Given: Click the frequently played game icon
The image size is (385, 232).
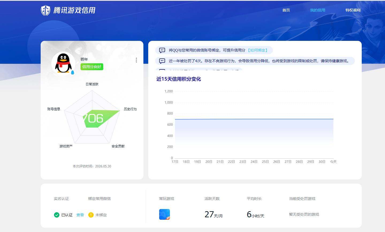Looking at the screenshot, I should 165,214.
